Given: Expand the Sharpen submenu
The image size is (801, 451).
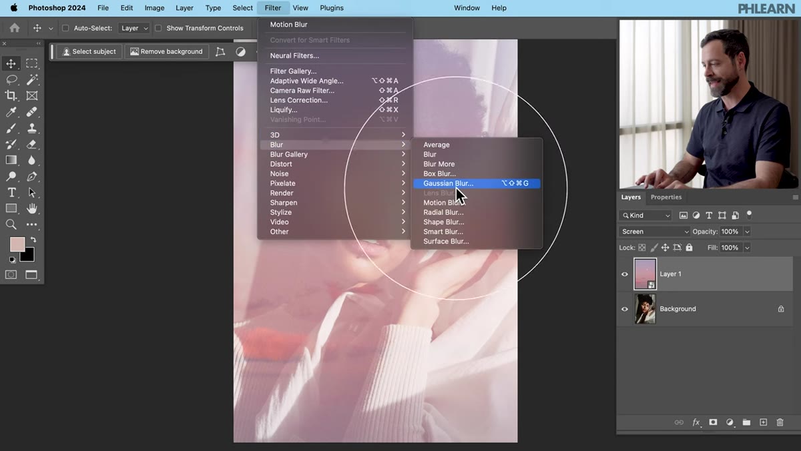Looking at the screenshot, I should [336, 203].
